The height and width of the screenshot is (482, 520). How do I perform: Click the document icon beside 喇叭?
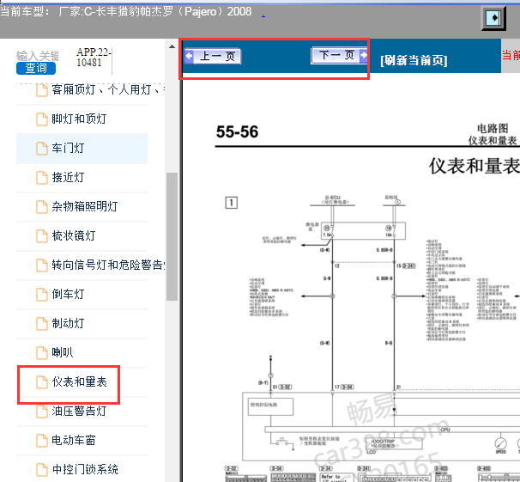42,353
